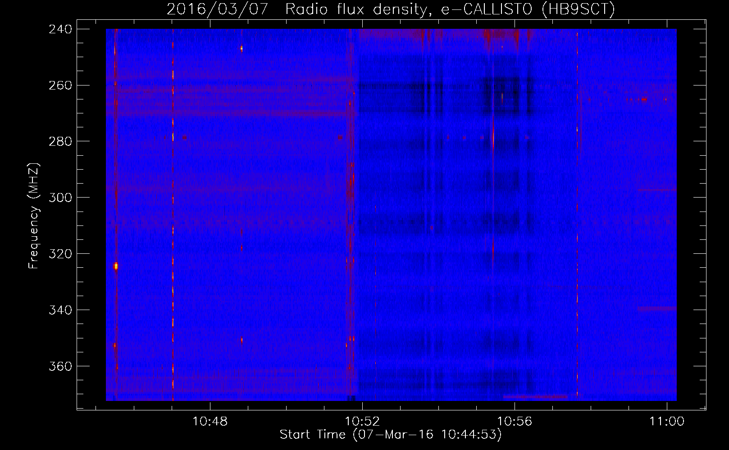729x450 pixels.
Task: Click the 10:48 time tick label
Action: click(210, 422)
